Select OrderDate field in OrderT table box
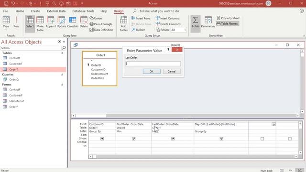This screenshot has width=306, height=172. tap(98, 78)
